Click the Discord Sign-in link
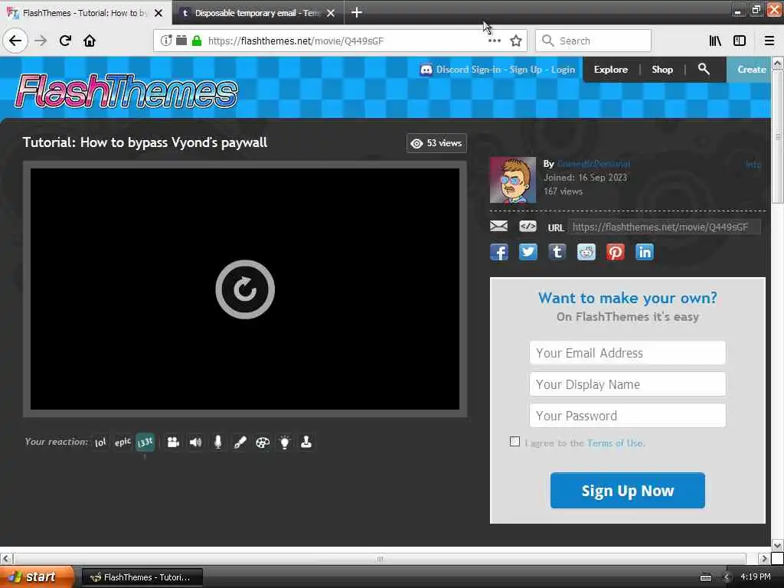 [x=468, y=70]
